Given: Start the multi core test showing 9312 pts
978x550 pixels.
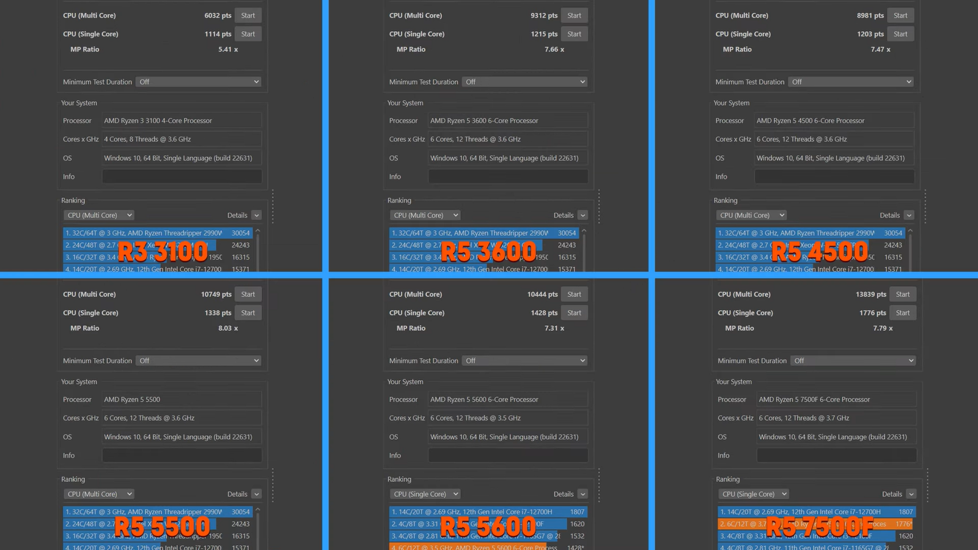Looking at the screenshot, I should coord(574,15).
